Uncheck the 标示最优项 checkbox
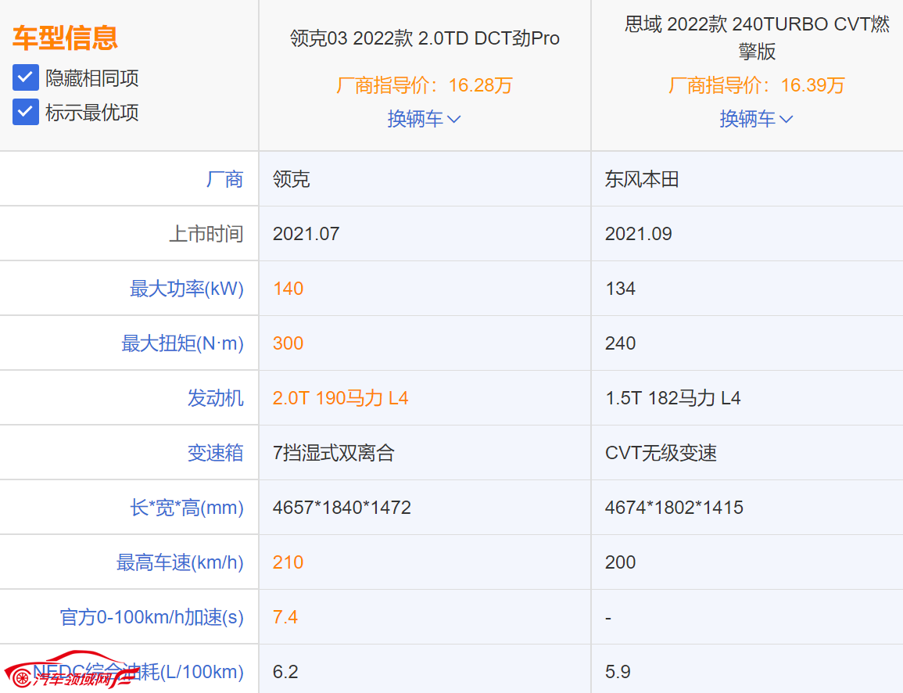 (x=25, y=112)
